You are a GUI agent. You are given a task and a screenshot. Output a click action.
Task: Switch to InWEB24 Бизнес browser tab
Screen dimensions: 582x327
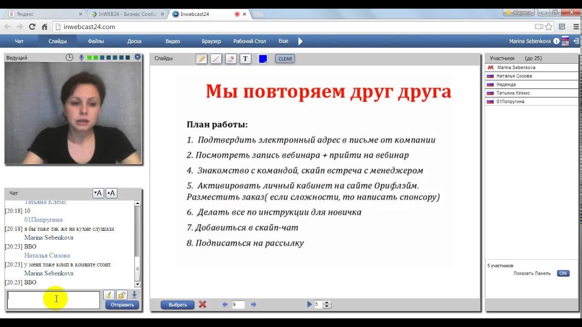(x=127, y=14)
